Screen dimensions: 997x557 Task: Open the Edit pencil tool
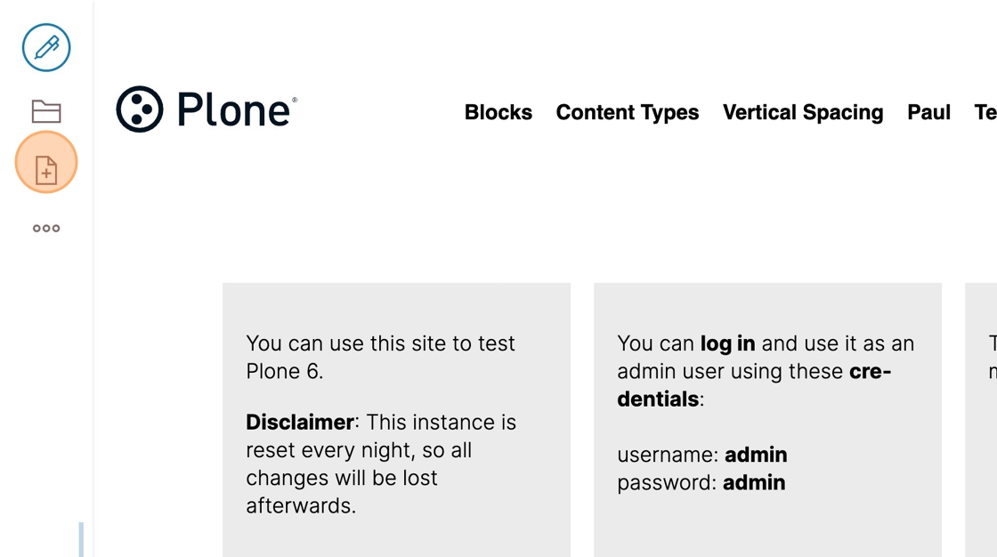coord(46,48)
